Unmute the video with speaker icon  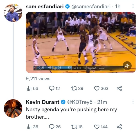127,66
